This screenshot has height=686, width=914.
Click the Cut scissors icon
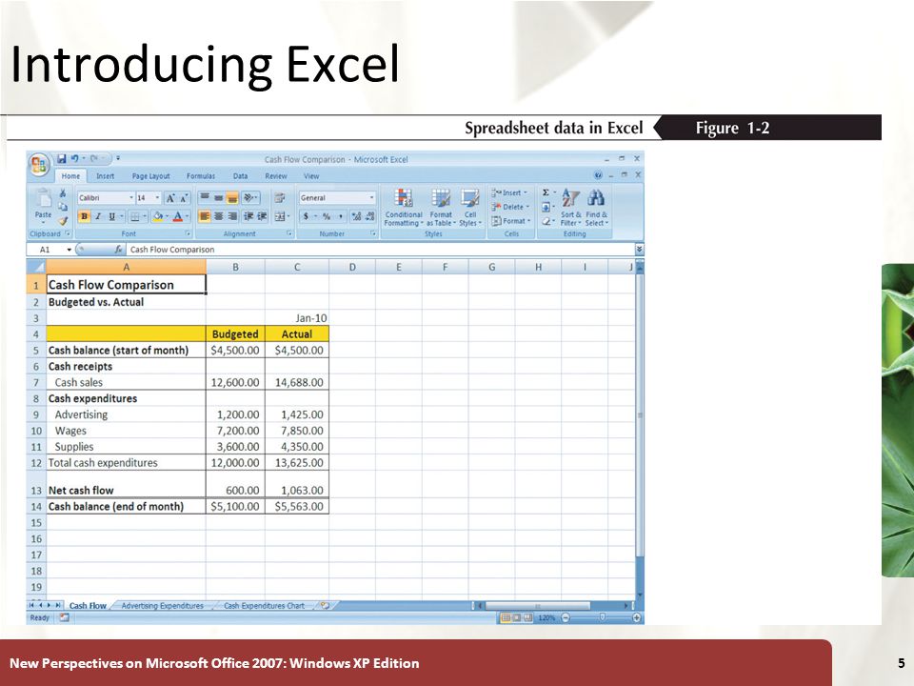click(63, 193)
